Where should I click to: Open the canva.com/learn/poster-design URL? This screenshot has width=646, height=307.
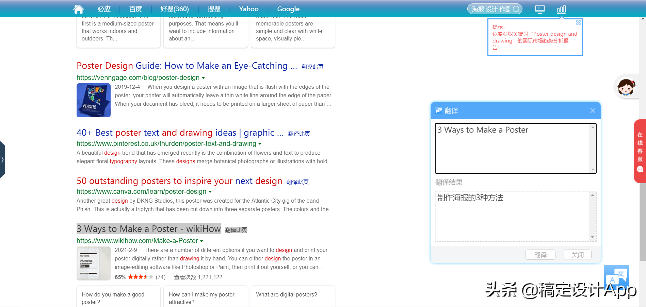[141, 192]
